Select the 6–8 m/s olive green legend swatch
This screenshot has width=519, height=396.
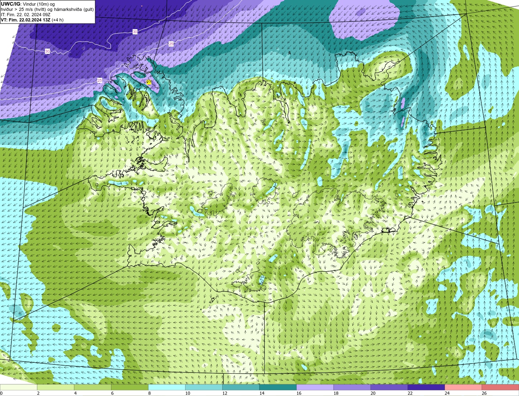click(130, 387)
